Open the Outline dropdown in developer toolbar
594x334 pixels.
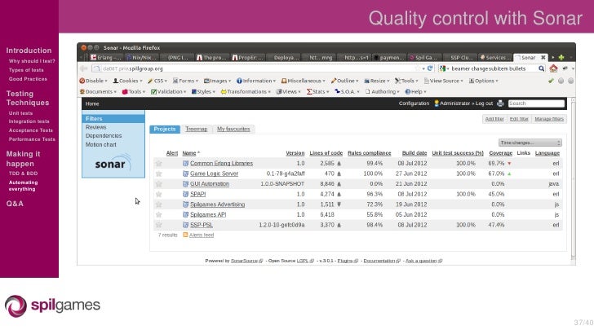click(344, 81)
